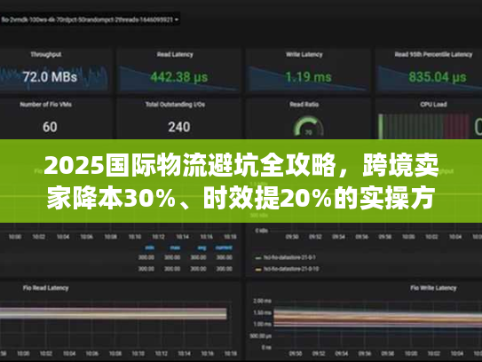Viewport: 482px width, 362px height.
Task: Click the Throughput sparkline graph
Action: point(54,78)
